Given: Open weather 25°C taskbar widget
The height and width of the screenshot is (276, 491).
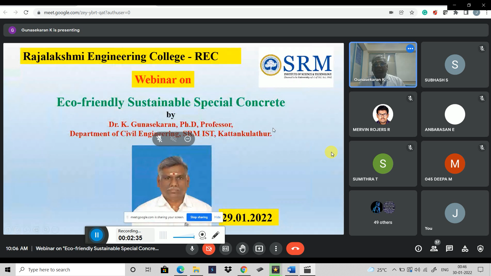Looking at the screenshot, I should point(377,270).
